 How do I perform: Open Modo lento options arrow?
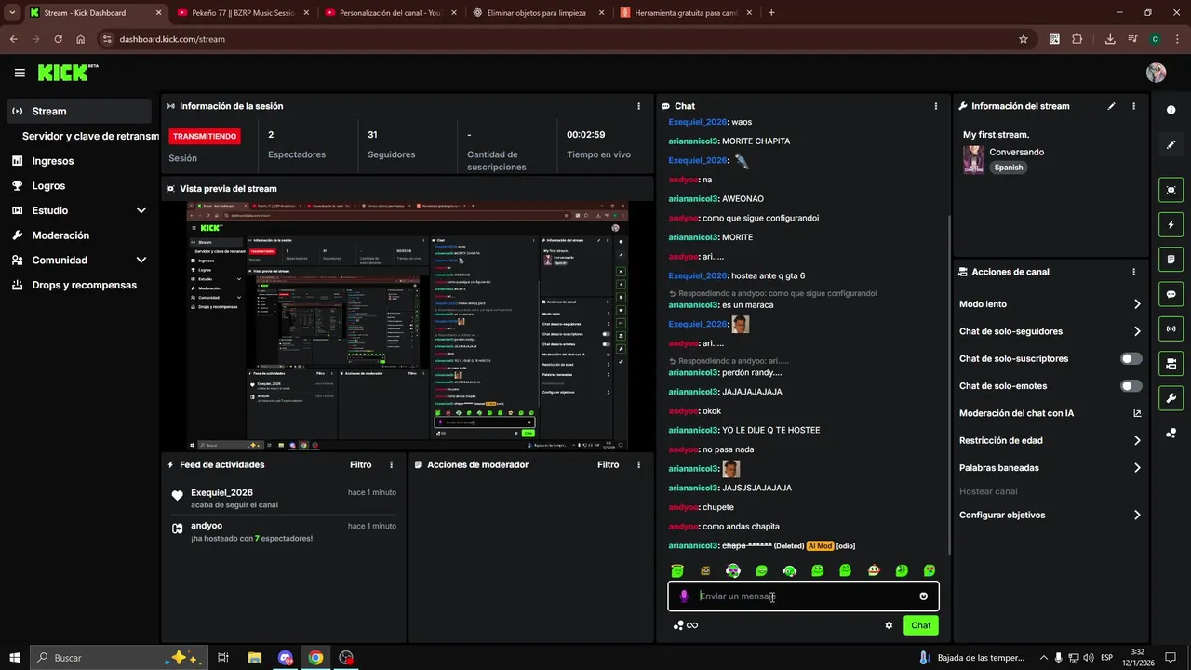(1137, 304)
